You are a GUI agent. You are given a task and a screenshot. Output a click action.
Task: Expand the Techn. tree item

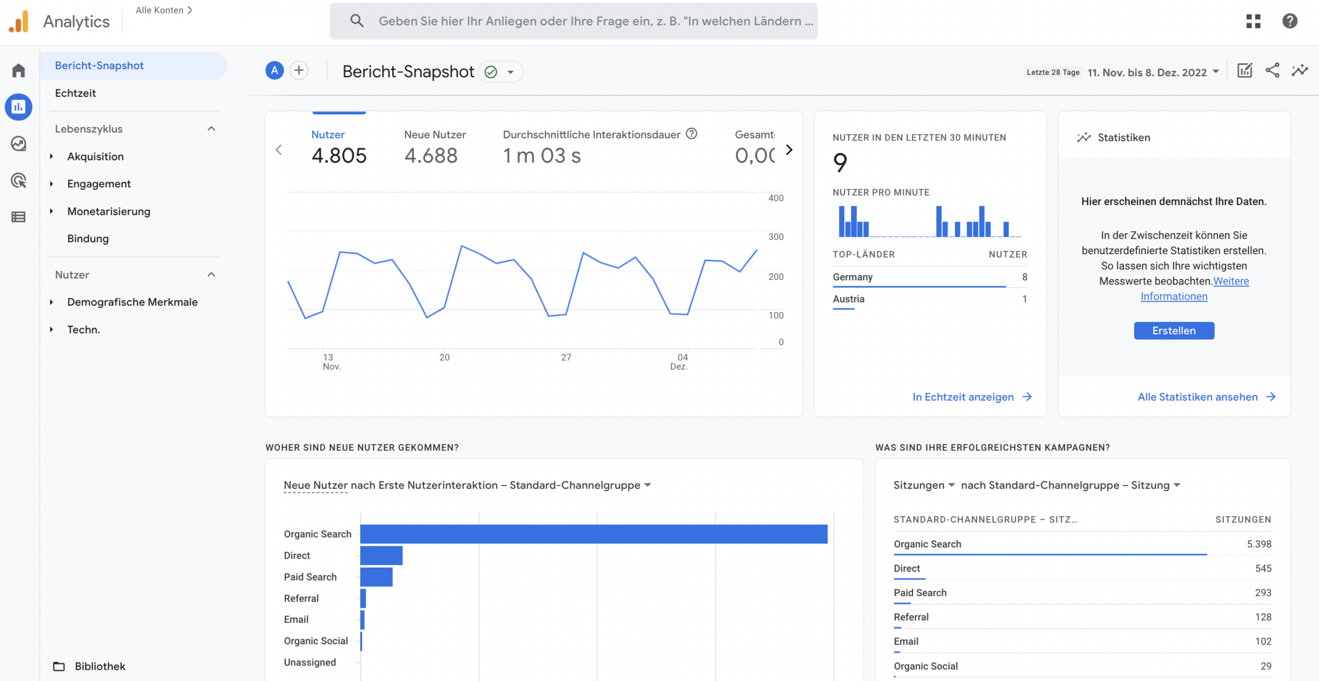tap(52, 329)
